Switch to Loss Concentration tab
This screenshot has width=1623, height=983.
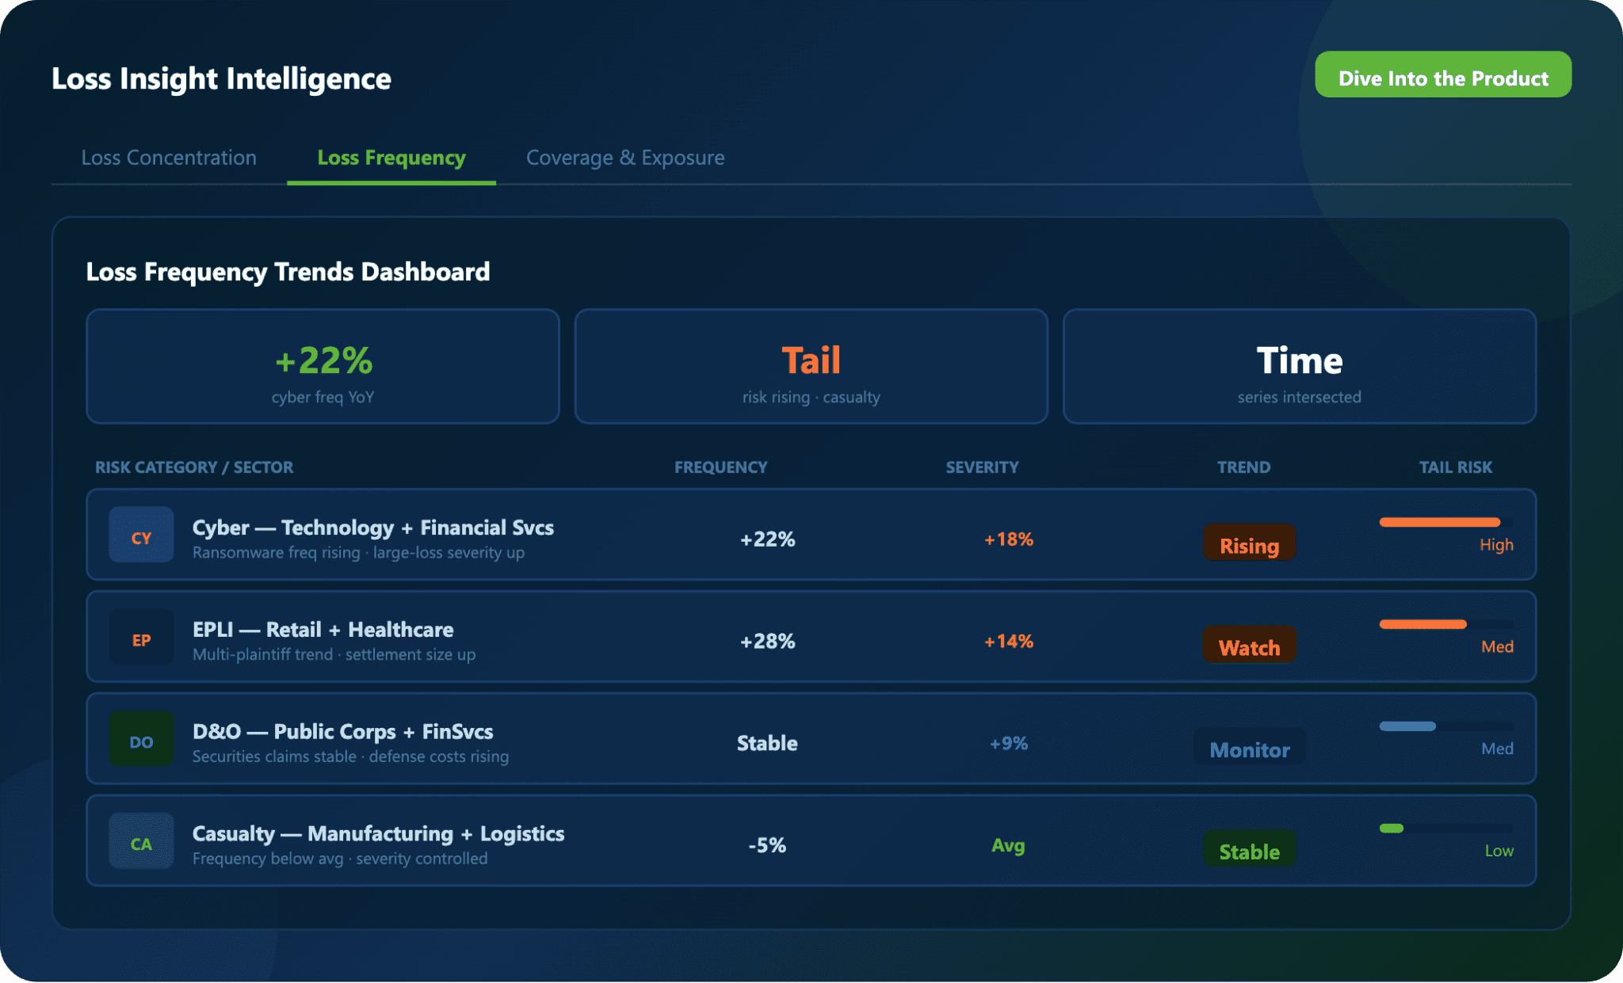point(169,158)
